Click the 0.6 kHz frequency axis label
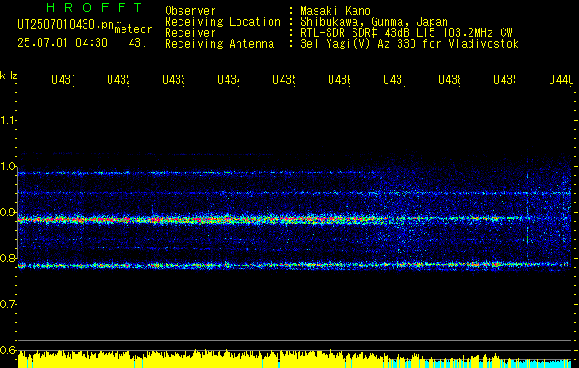The width and height of the screenshot is (579, 368). 7,350
